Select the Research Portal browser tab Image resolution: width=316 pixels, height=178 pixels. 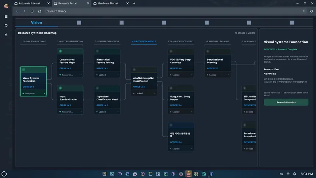tap(67, 3)
